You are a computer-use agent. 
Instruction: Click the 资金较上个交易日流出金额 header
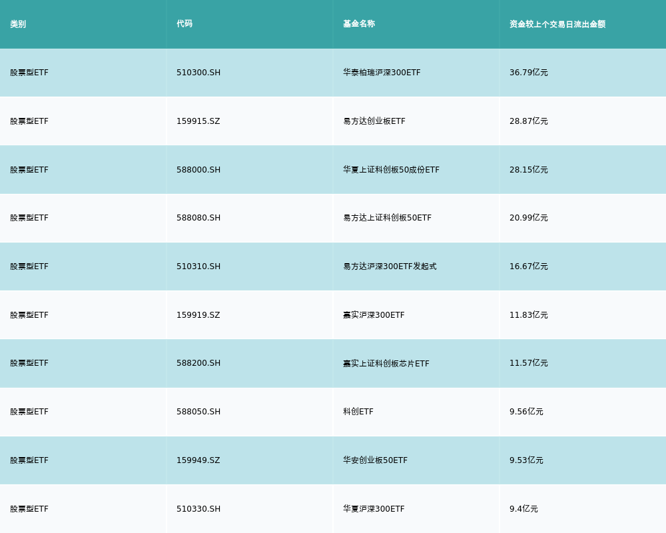click(x=557, y=24)
